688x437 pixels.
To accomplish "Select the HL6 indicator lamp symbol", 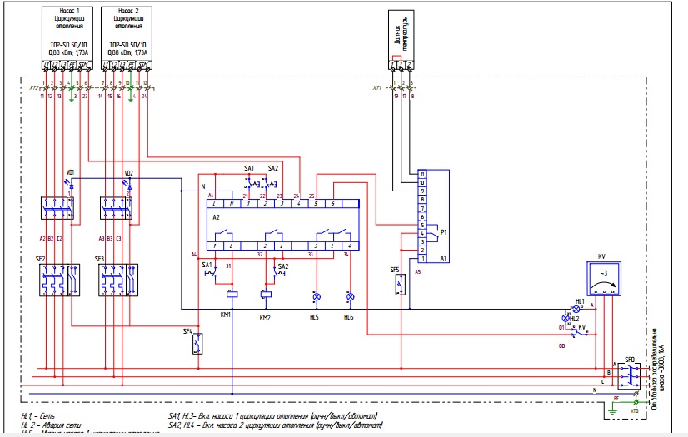I will pyautogui.click(x=350, y=296).
